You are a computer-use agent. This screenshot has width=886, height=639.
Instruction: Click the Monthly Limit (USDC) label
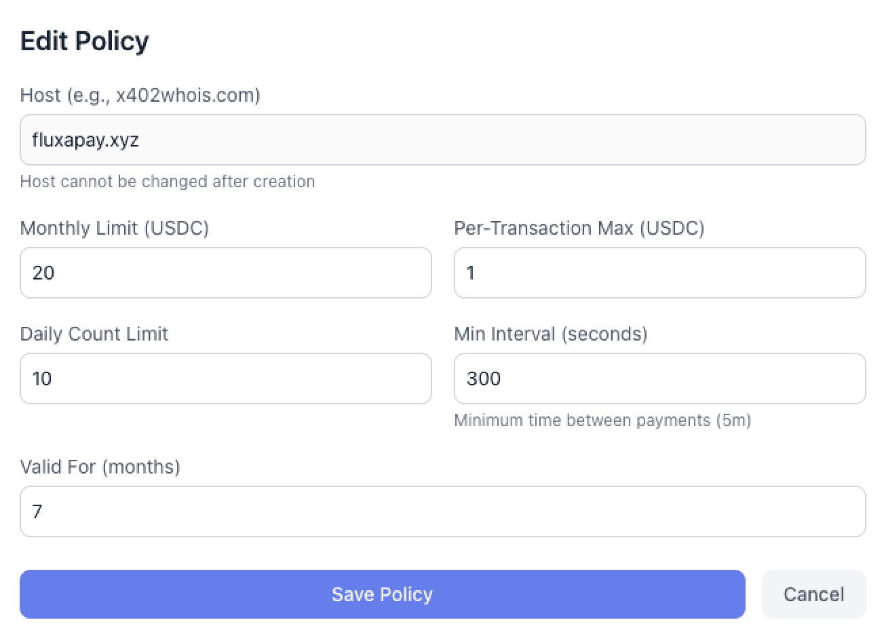pos(114,228)
